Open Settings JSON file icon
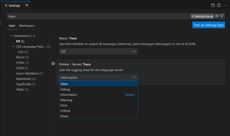Screen dimensions: 230x136 coord(213,5)
